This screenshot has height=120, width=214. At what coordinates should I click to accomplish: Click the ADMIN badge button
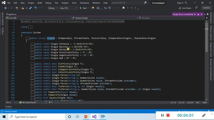pos(206,8)
